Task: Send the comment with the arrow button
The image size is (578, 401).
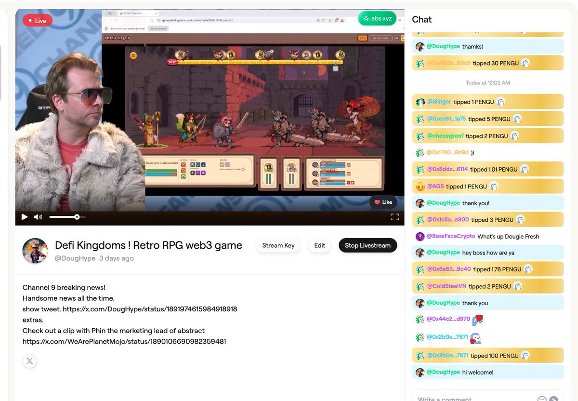Action: (x=554, y=399)
